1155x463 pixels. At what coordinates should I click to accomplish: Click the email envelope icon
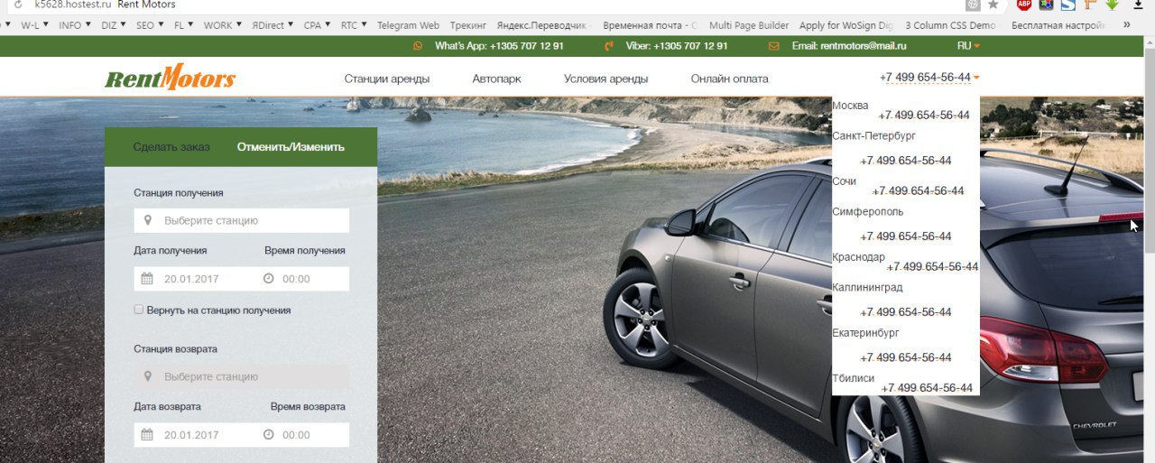tap(774, 45)
